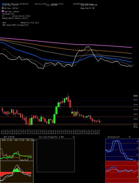This screenshot has width=139, height=183.
Task: Open the empty Intra Day chart box
Action: point(56,155)
